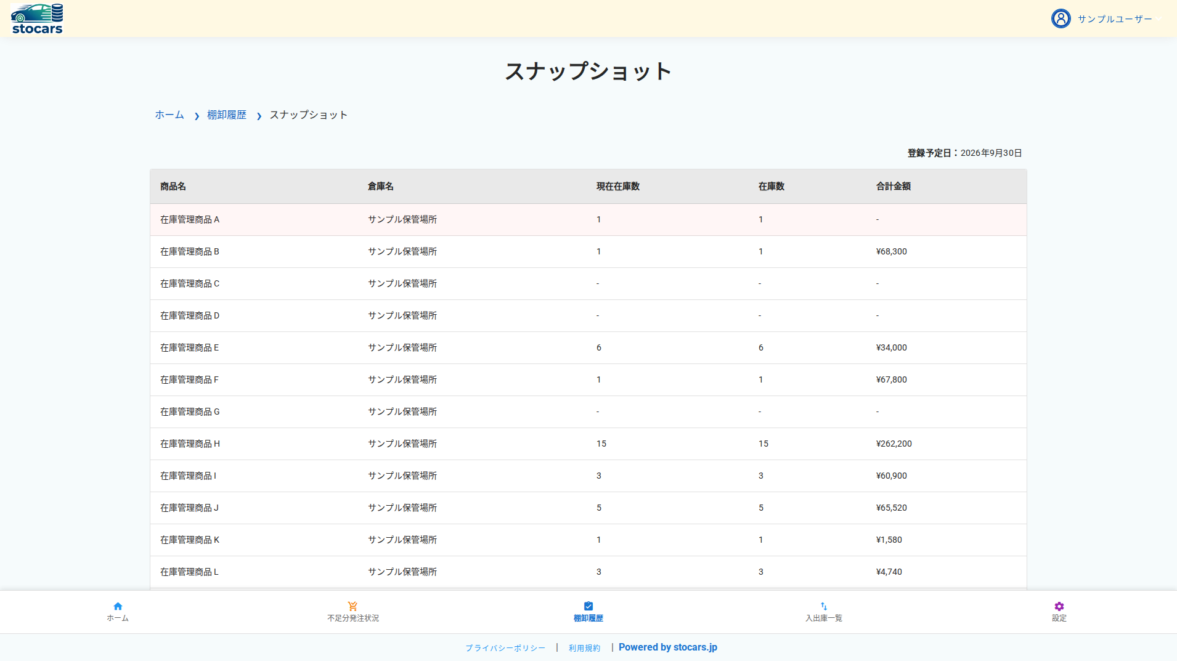Click the ¥67,800 amount cell
Screen dimensions: 1177x661
point(892,379)
